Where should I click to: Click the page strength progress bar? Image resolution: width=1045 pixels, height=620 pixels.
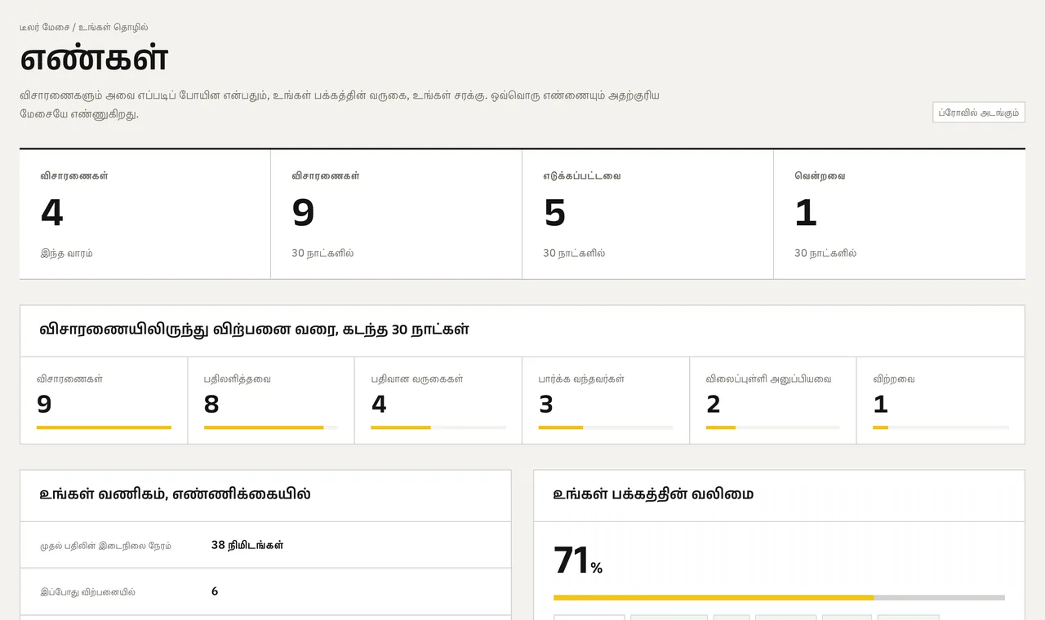pyautogui.click(x=779, y=598)
